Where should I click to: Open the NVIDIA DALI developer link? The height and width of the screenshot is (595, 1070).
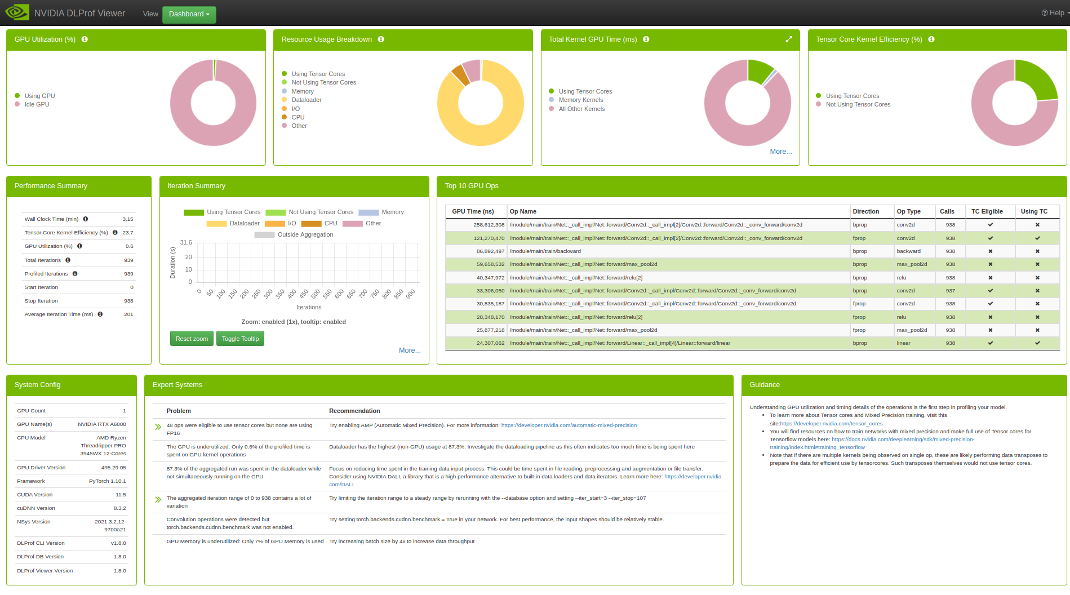[693, 477]
